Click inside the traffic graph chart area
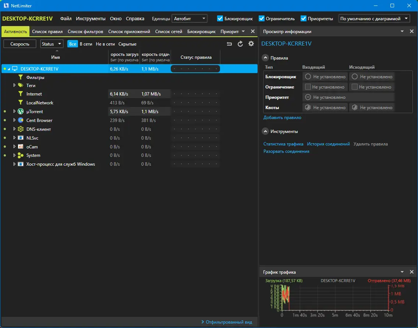This screenshot has width=418, height=328. pos(335,298)
